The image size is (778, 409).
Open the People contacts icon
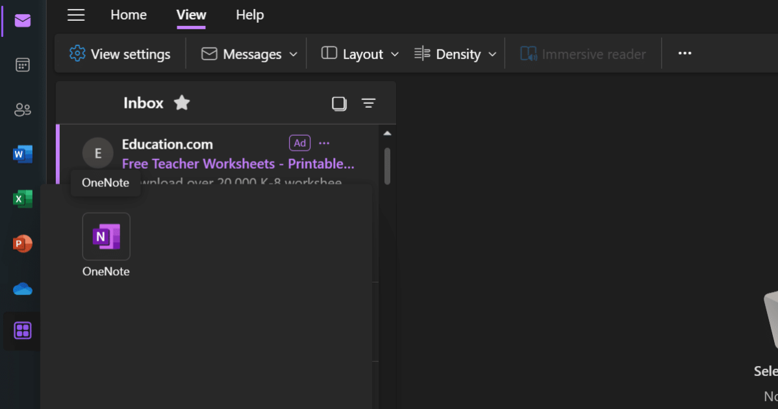click(23, 110)
